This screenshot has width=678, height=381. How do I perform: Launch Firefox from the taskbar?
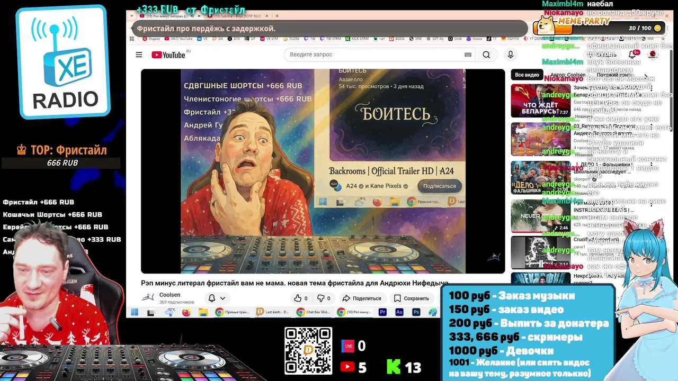[186, 312]
